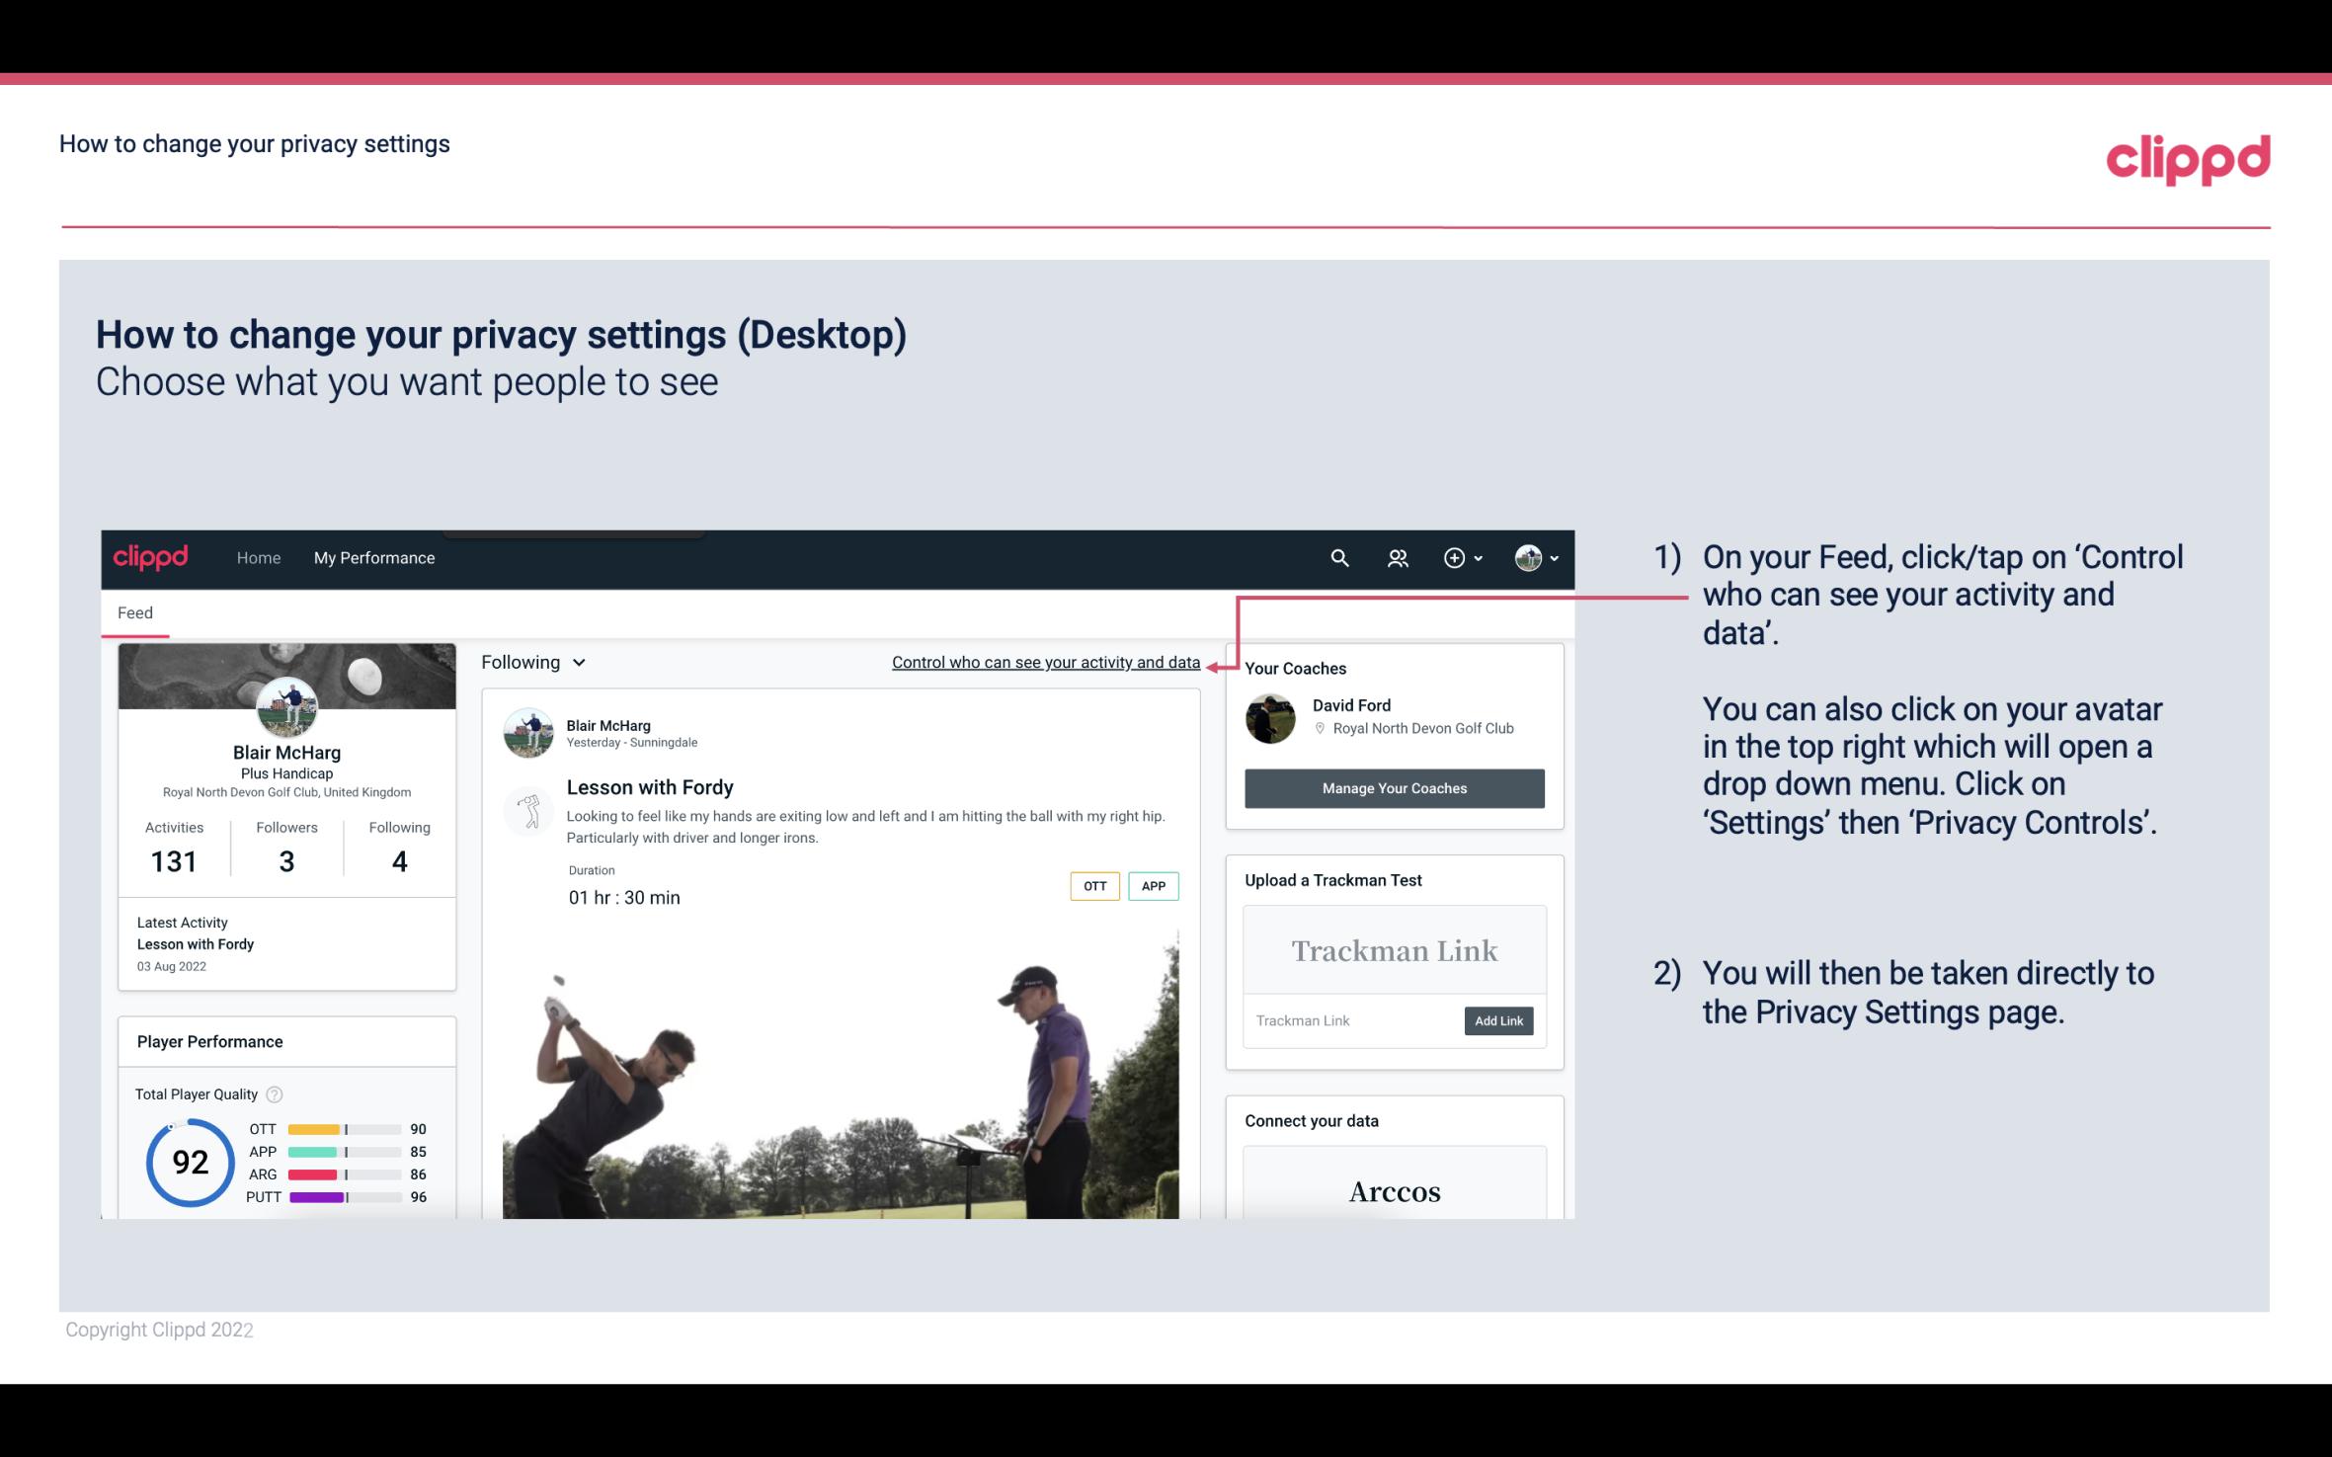The height and width of the screenshot is (1457, 2332).
Task: Select the My Performance tab
Action: tap(372, 557)
